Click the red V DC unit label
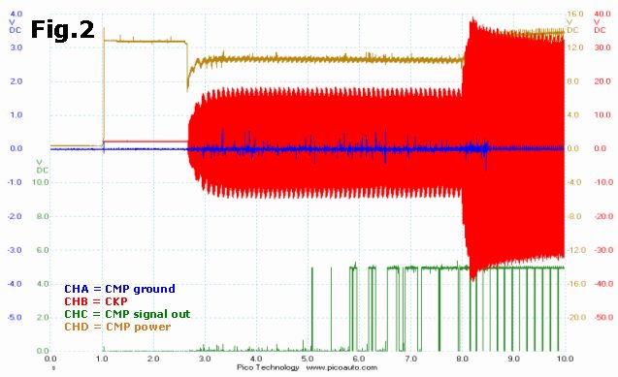This screenshot has width=618, height=377. (x=600, y=26)
